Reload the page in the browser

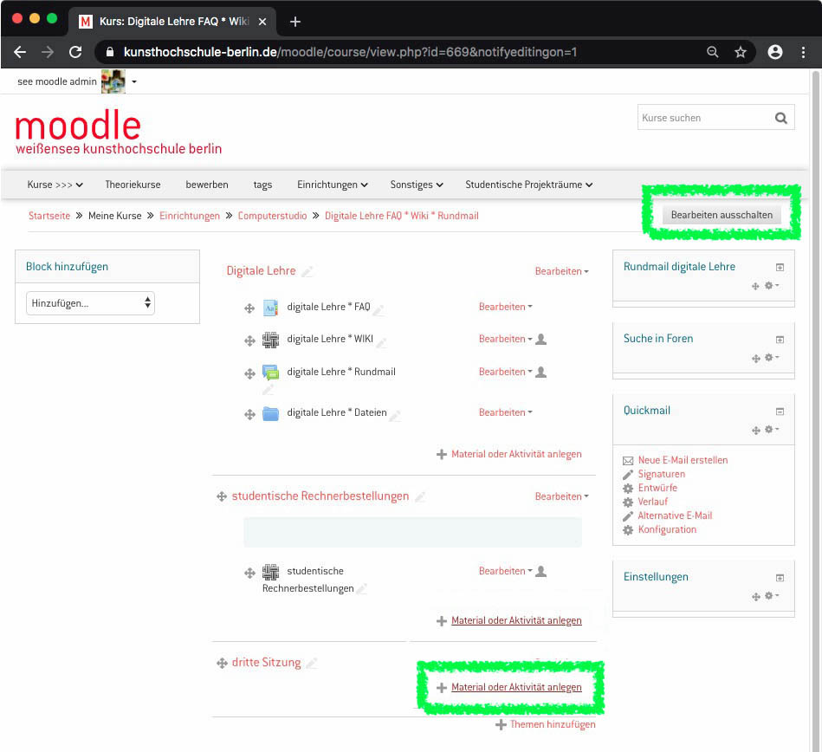coord(75,52)
